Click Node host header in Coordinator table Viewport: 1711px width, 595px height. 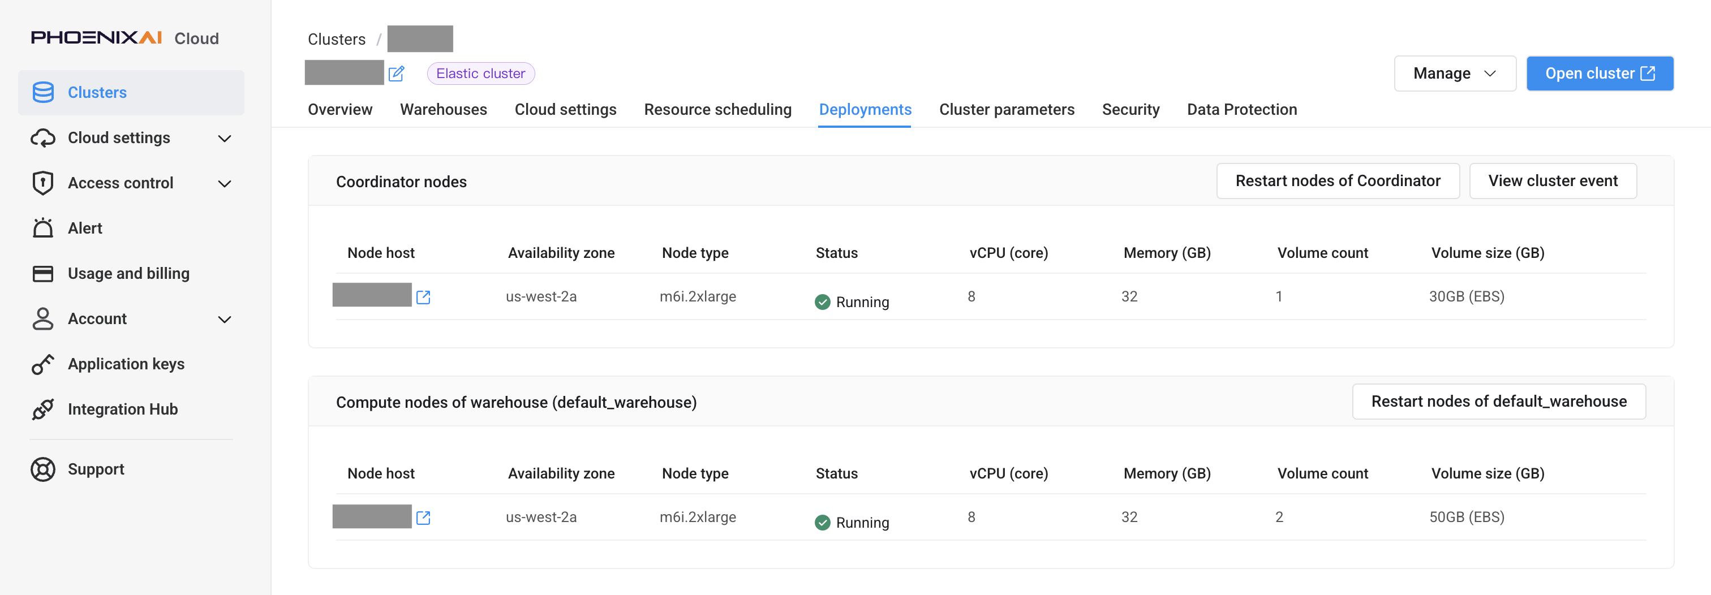pos(381,253)
